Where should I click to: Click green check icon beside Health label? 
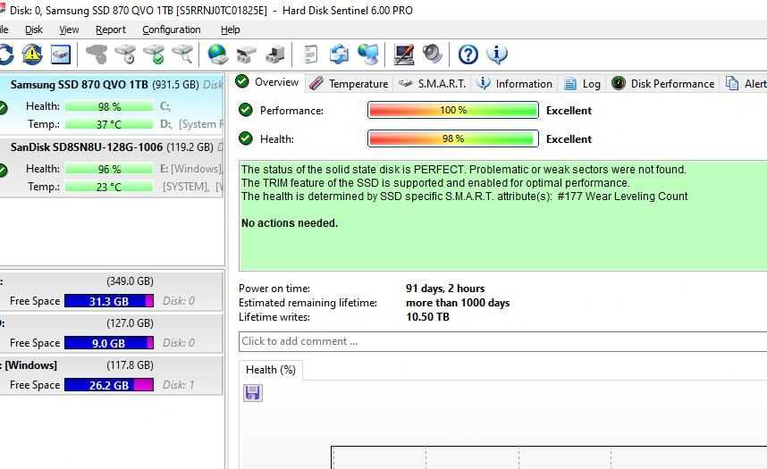click(x=246, y=138)
